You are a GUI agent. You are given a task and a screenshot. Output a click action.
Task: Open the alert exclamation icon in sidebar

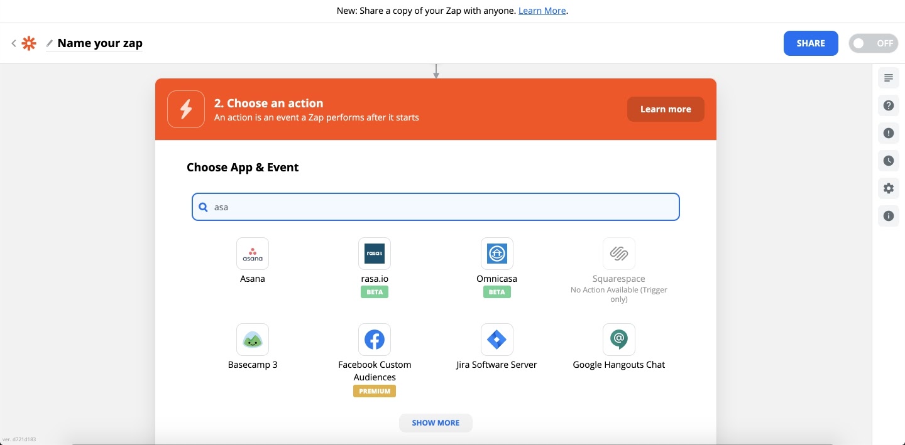pos(889,133)
